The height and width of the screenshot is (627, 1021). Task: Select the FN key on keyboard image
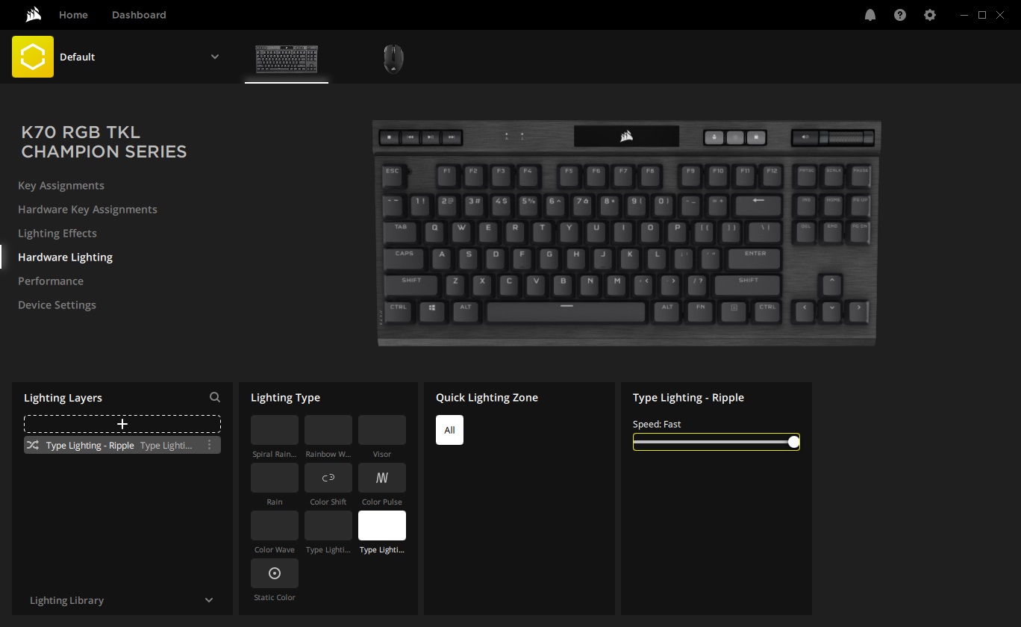pos(700,311)
